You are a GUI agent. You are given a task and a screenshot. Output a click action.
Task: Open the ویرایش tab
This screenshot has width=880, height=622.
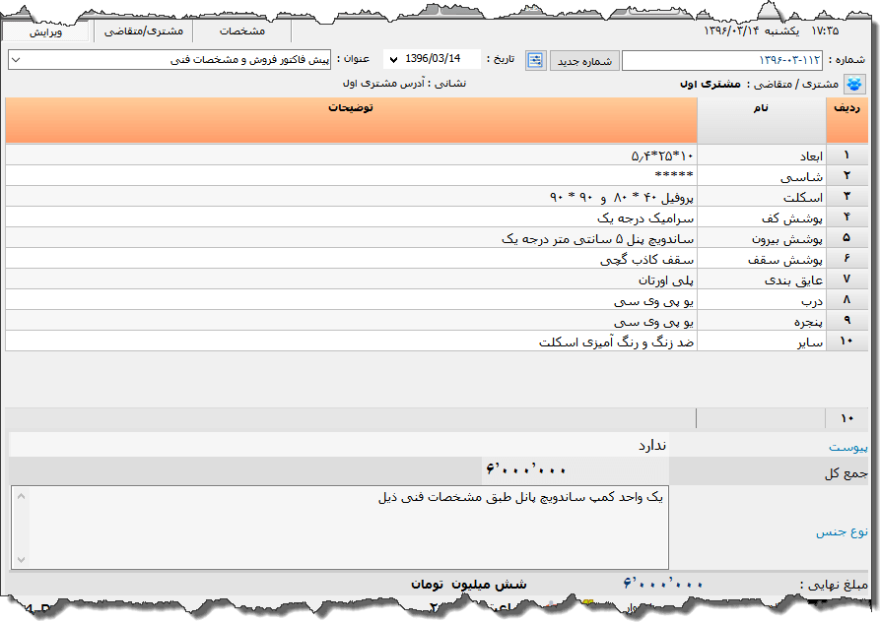tap(46, 31)
